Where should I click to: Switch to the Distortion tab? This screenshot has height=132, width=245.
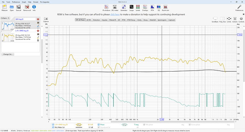(97, 20)
